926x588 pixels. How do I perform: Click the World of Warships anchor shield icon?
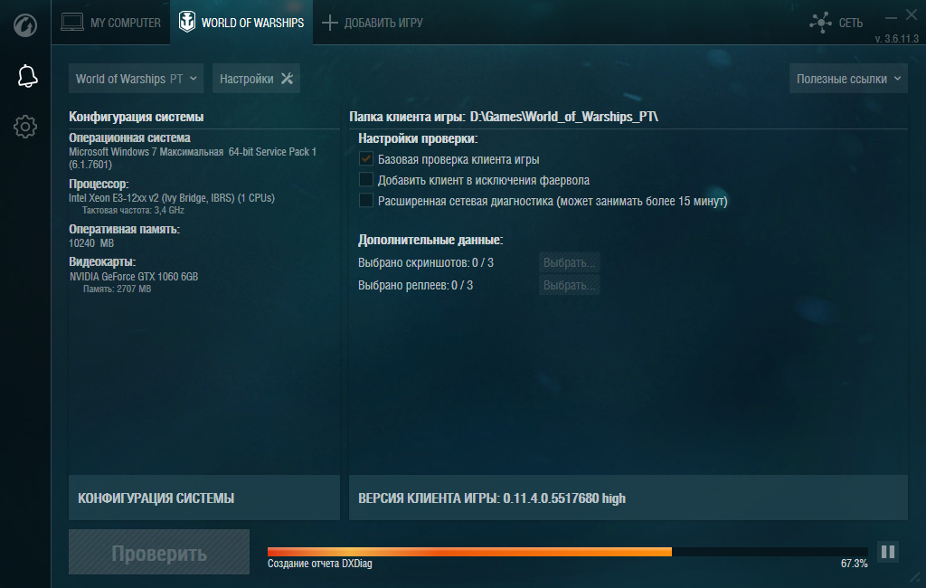(187, 22)
